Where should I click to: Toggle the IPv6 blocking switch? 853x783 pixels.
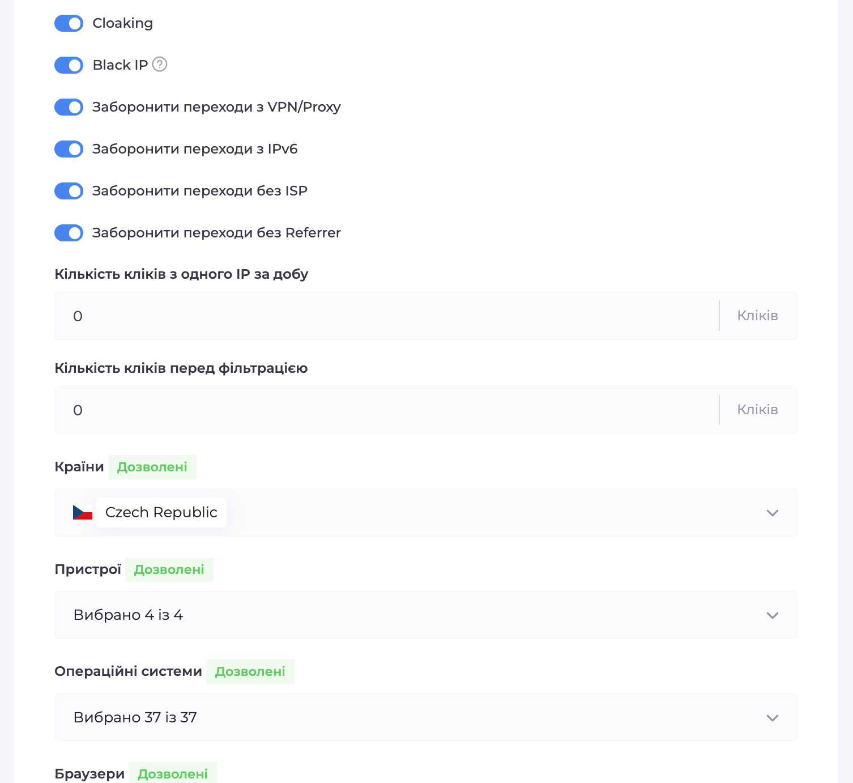(69, 149)
